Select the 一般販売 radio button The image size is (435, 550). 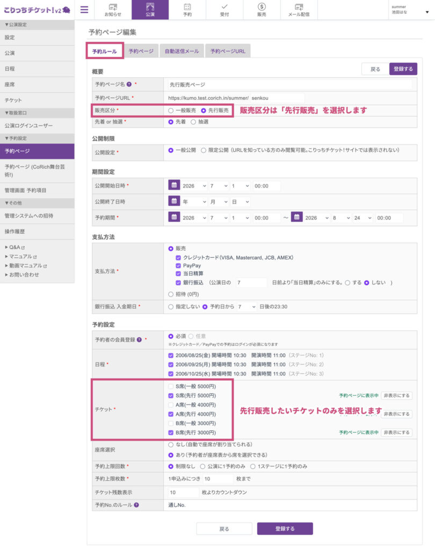point(171,111)
